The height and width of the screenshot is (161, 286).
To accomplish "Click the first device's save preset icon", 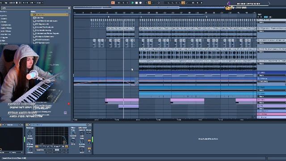I will coord(22,125).
